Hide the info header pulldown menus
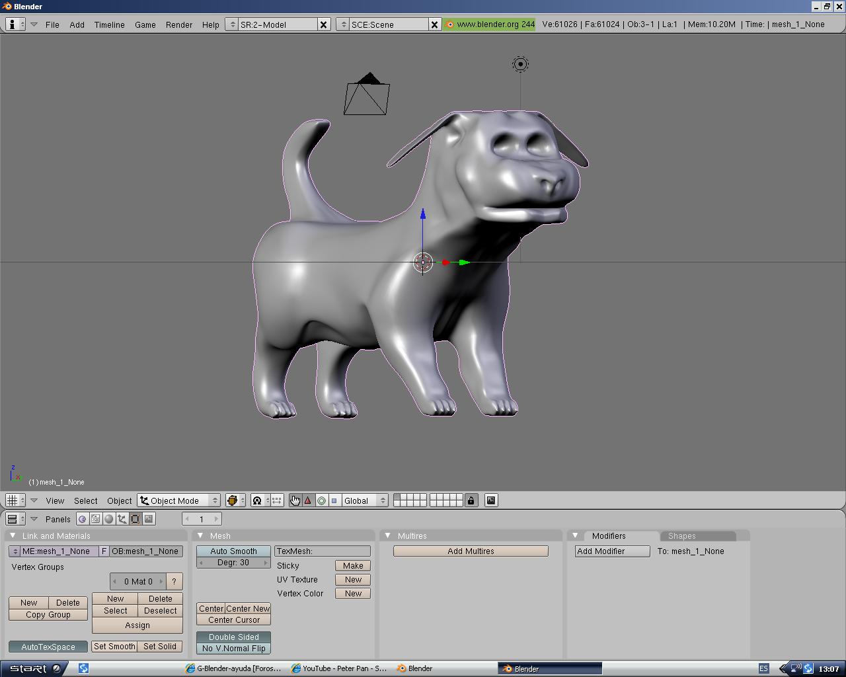 [x=34, y=24]
